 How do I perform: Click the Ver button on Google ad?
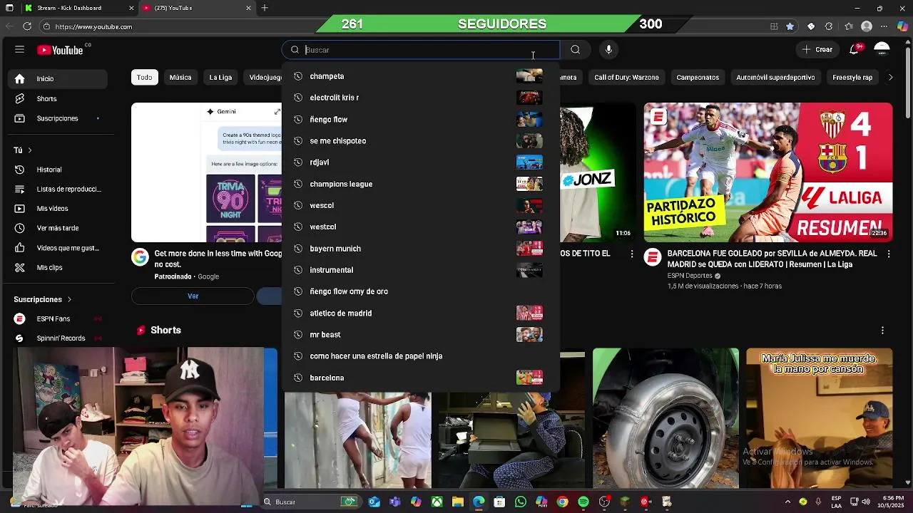pos(193,296)
